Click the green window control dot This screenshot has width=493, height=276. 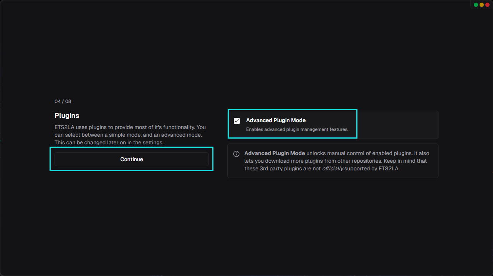tap(476, 5)
